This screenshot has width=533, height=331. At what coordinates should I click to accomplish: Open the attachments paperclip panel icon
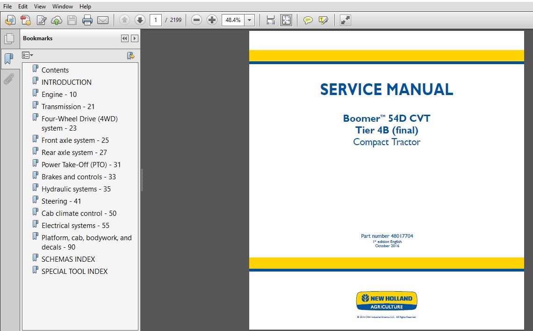9,79
